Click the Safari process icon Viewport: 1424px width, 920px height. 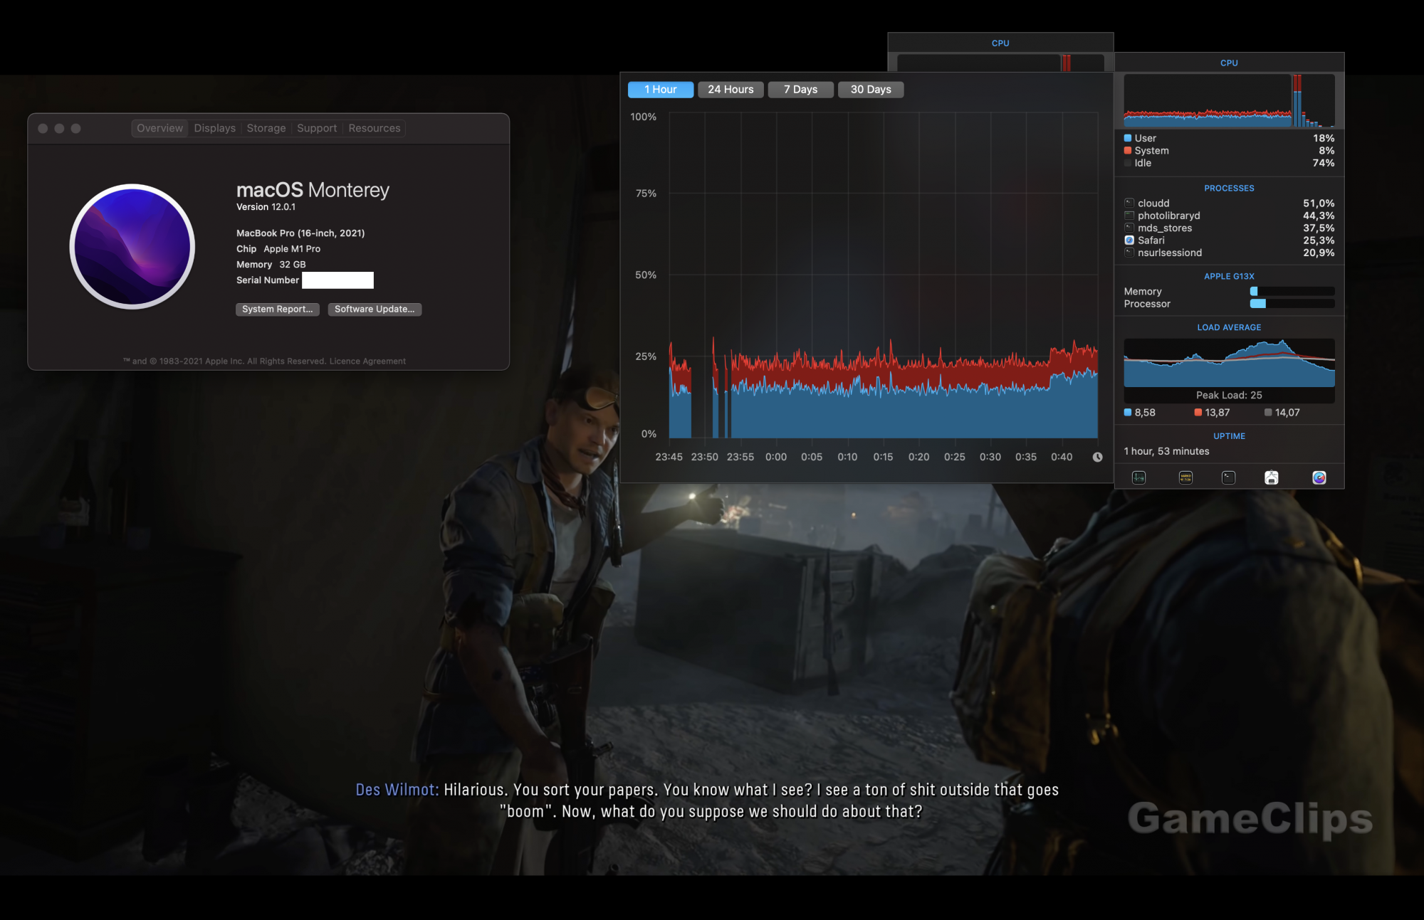pyautogui.click(x=1129, y=240)
